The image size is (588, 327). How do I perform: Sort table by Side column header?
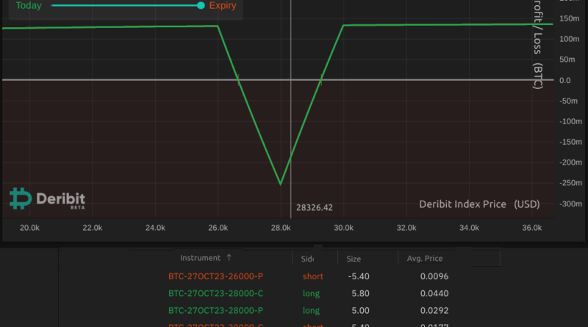[308, 259]
